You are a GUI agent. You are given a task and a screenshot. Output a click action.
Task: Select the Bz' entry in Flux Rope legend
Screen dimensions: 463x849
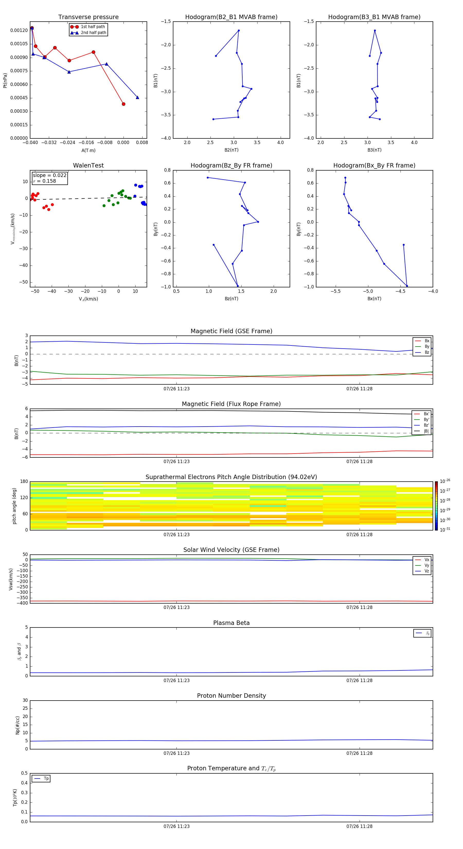point(422,425)
